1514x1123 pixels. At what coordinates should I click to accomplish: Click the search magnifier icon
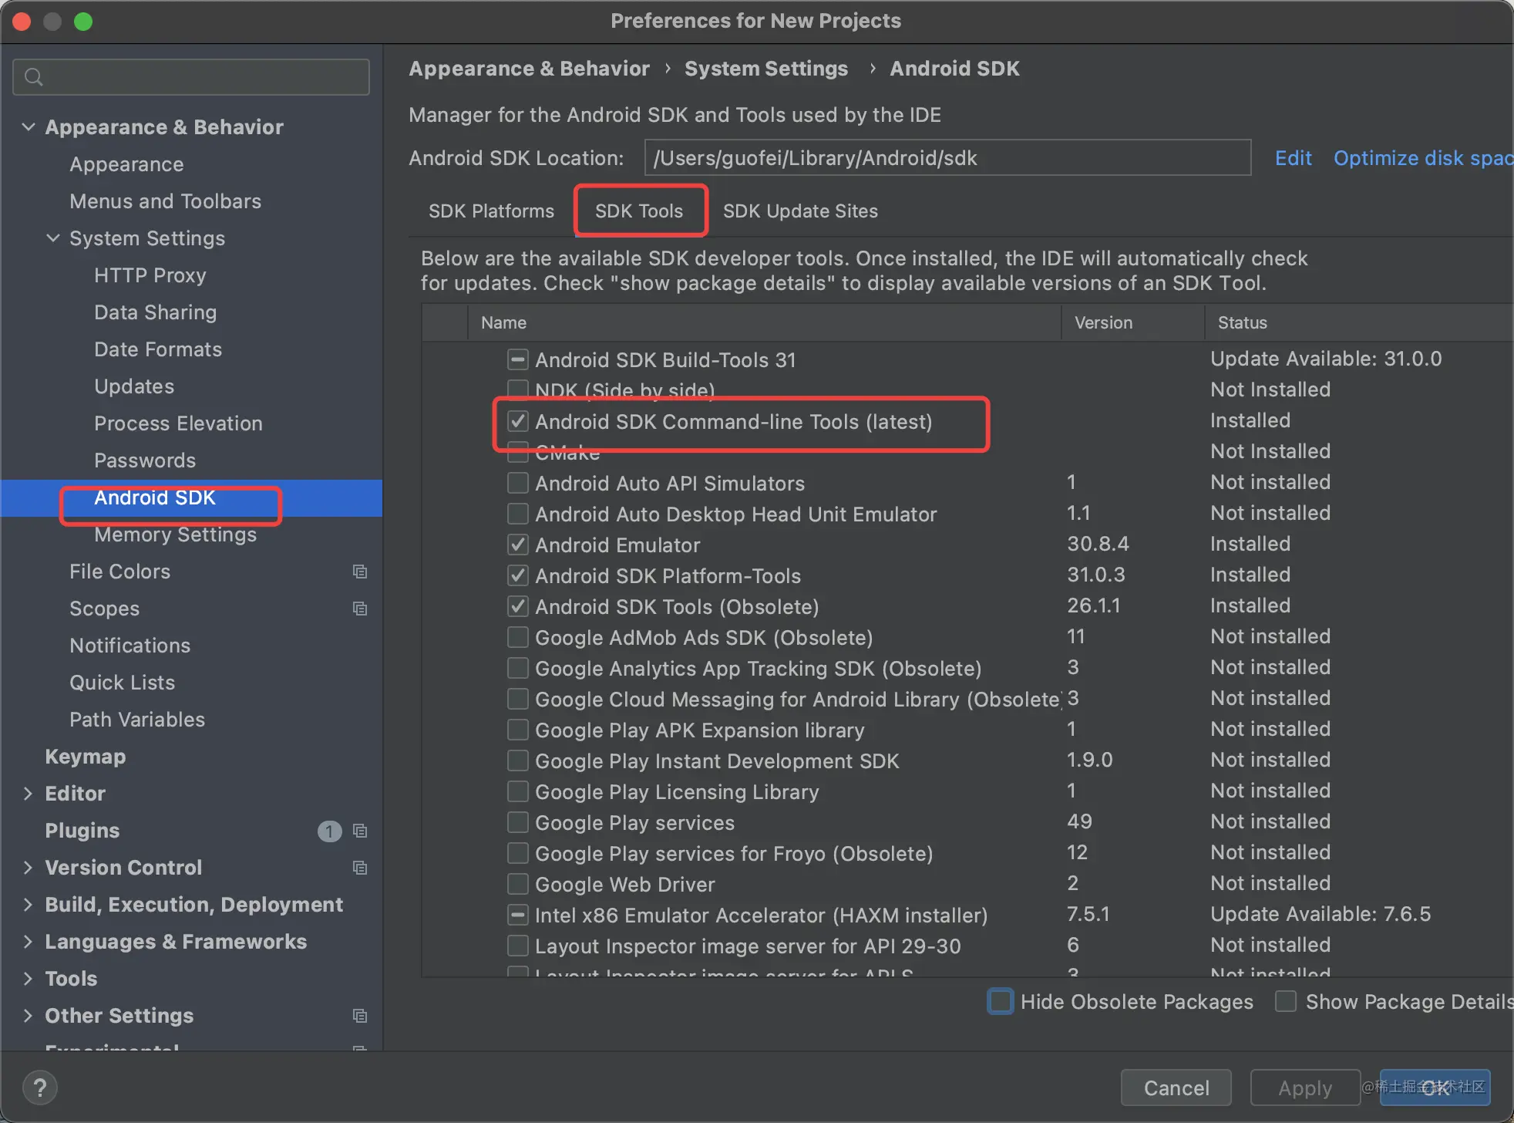pyautogui.click(x=33, y=77)
